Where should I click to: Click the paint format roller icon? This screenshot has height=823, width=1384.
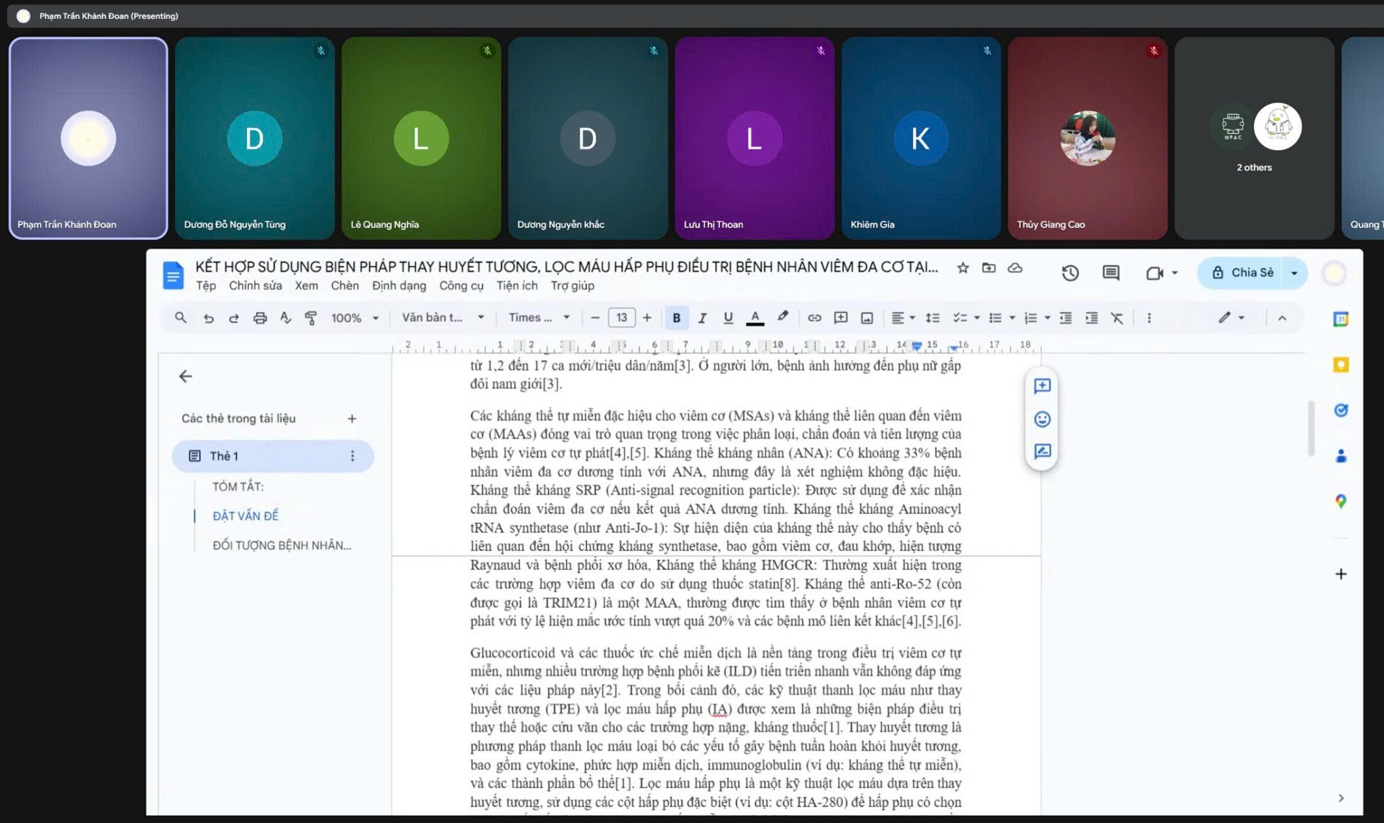(x=311, y=318)
